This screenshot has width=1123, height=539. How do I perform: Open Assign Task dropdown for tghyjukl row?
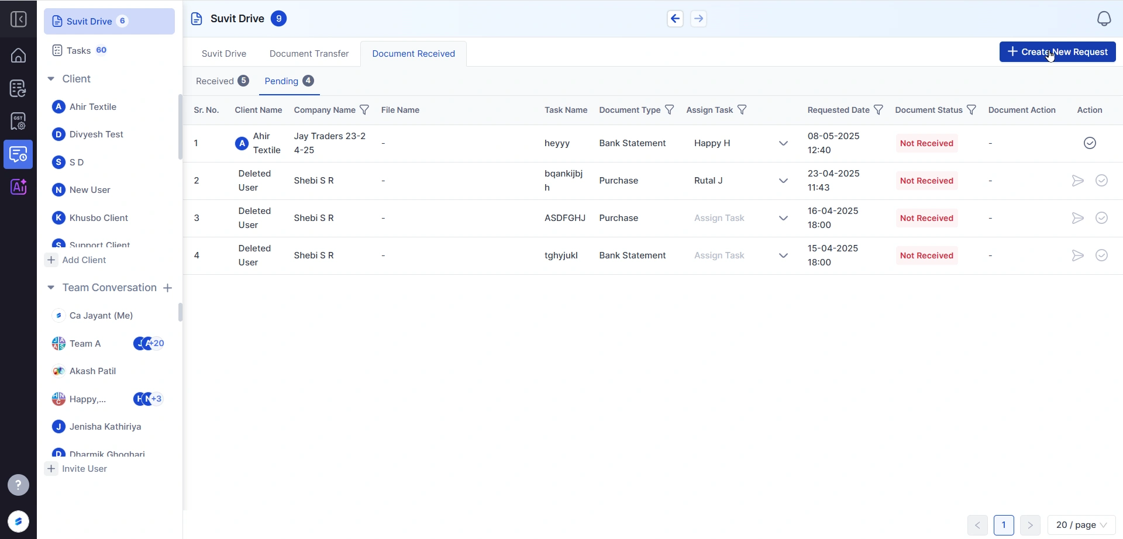point(741,255)
